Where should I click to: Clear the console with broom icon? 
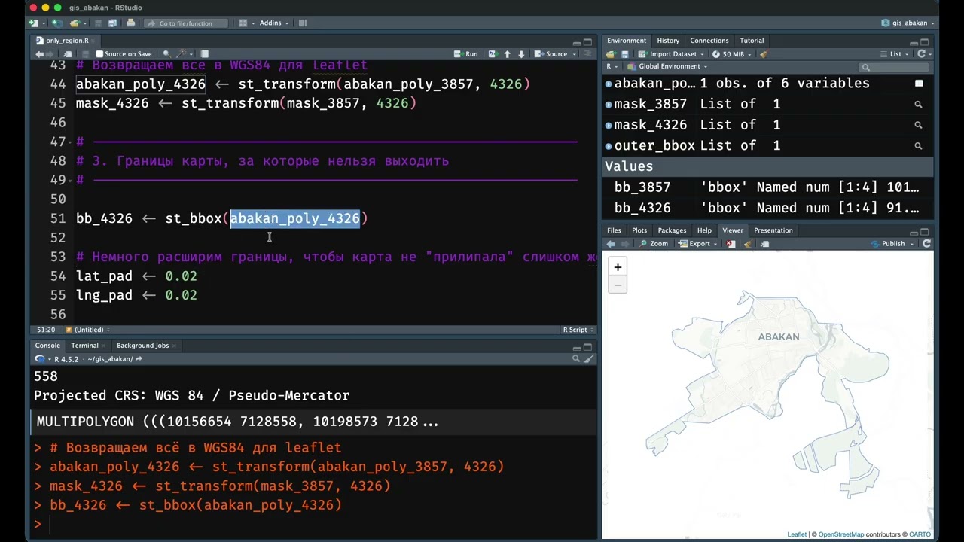click(589, 359)
